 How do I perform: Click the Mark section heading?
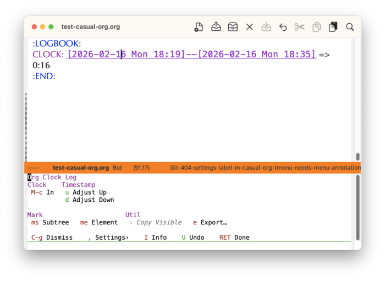(x=35, y=215)
